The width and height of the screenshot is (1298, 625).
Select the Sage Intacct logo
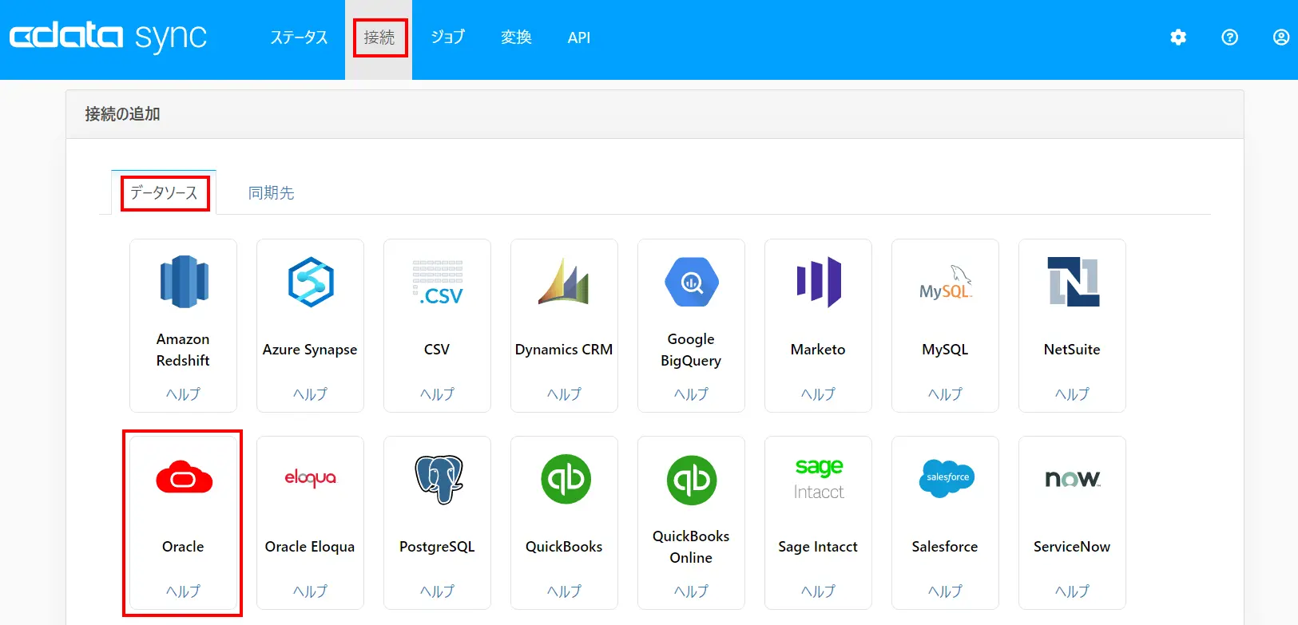pyautogui.click(x=819, y=479)
